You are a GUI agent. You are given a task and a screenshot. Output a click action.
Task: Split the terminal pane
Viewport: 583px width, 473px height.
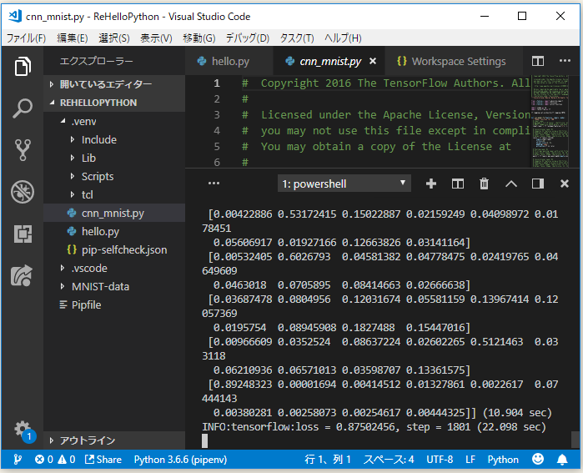[457, 184]
